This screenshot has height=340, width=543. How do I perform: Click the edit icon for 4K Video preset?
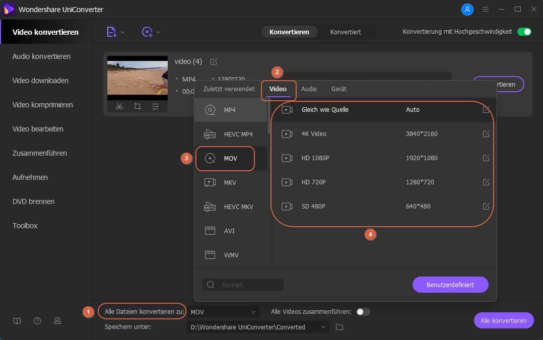pyautogui.click(x=486, y=134)
